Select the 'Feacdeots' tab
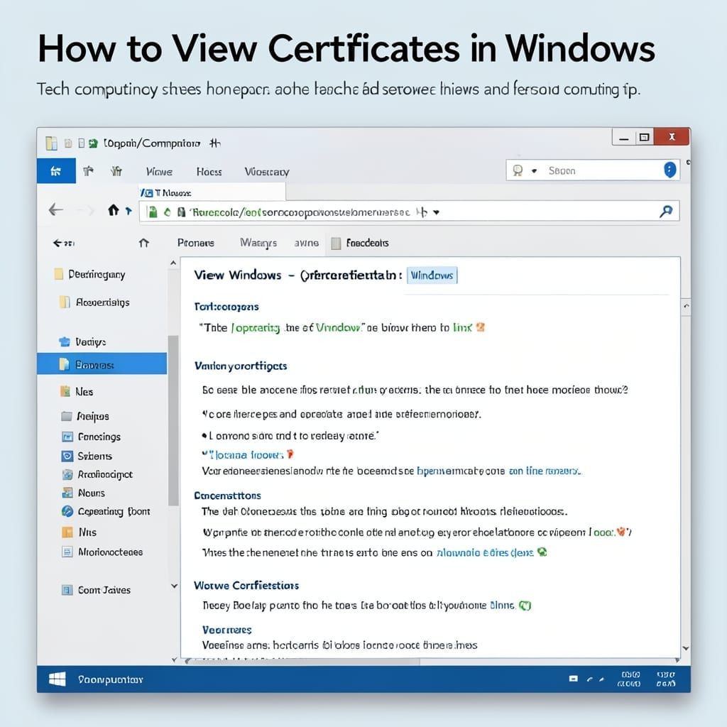The height and width of the screenshot is (727, 727). pyautogui.click(x=360, y=243)
